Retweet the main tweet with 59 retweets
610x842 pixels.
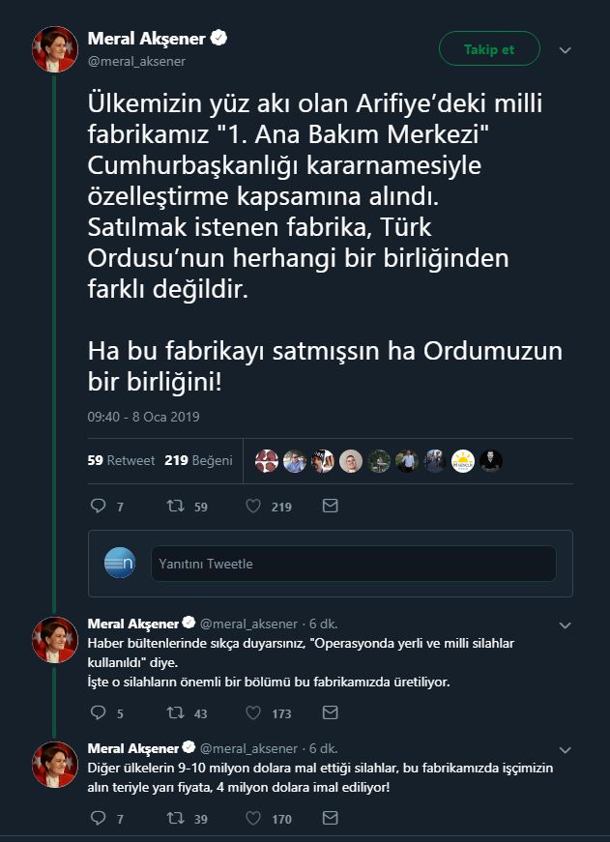pos(175,506)
